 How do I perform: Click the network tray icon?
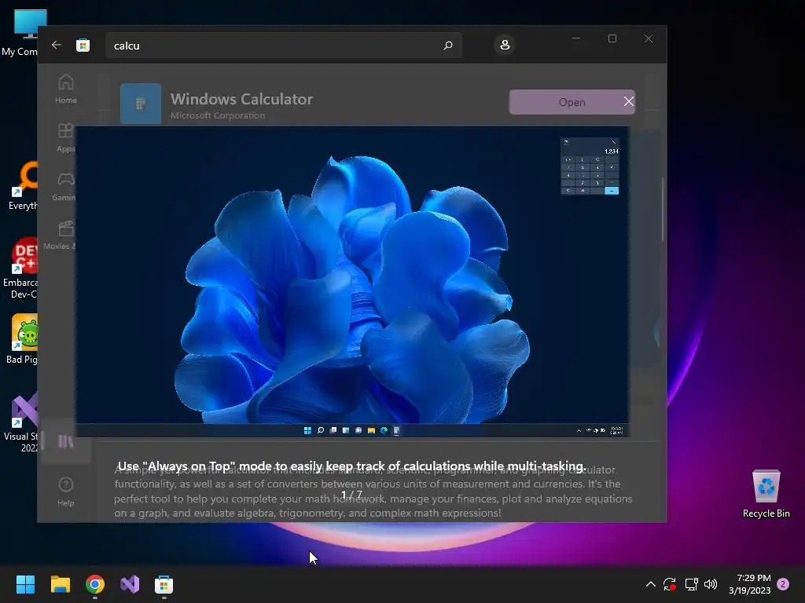[691, 584]
